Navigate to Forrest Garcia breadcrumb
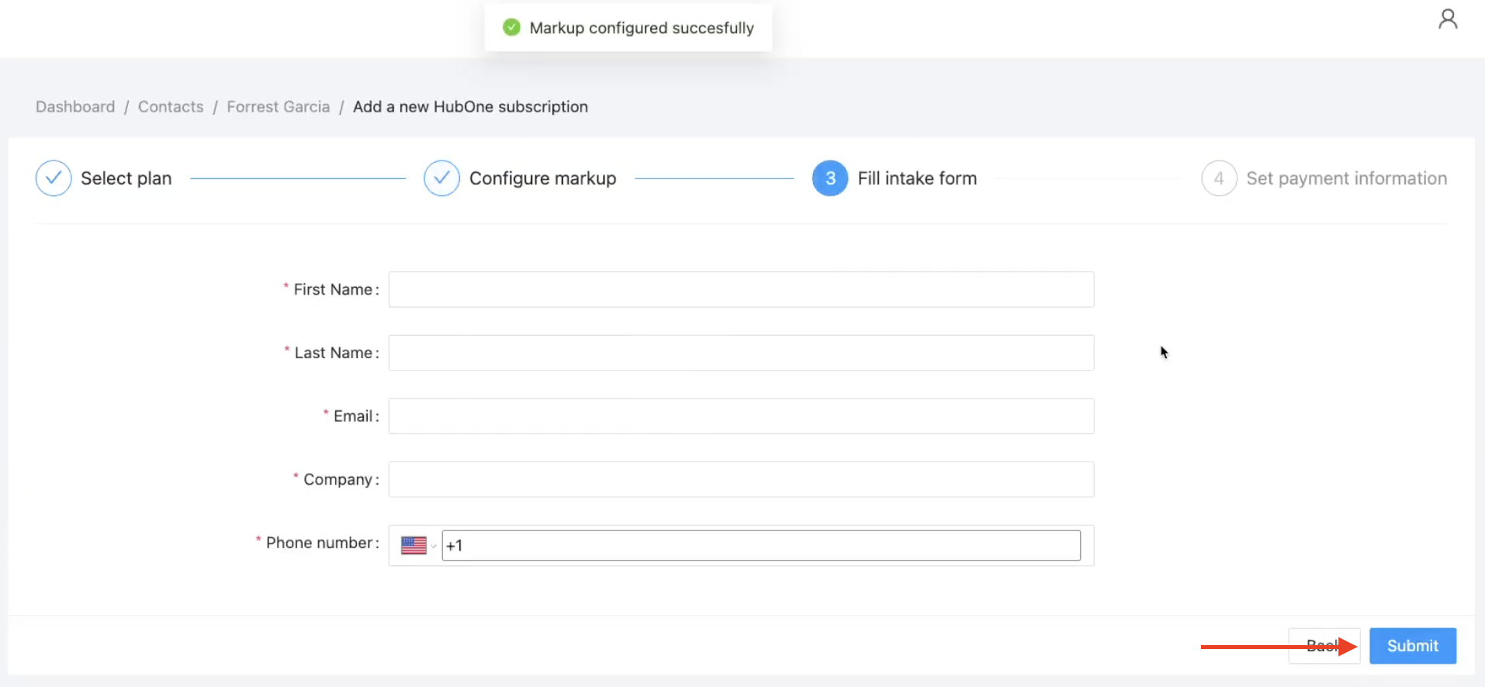This screenshot has height=687, width=1485. tap(278, 107)
